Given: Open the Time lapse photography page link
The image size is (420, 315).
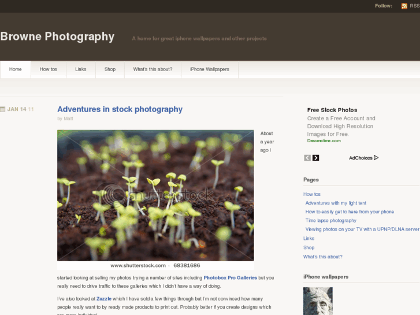Looking at the screenshot, I should point(331,220).
